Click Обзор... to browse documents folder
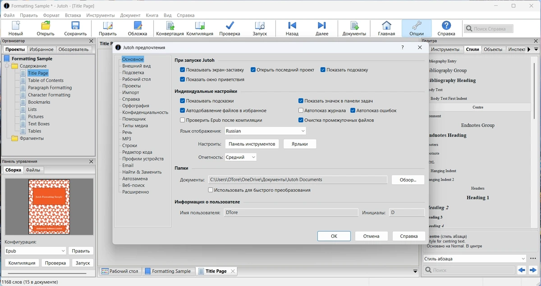 click(x=408, y=180)
